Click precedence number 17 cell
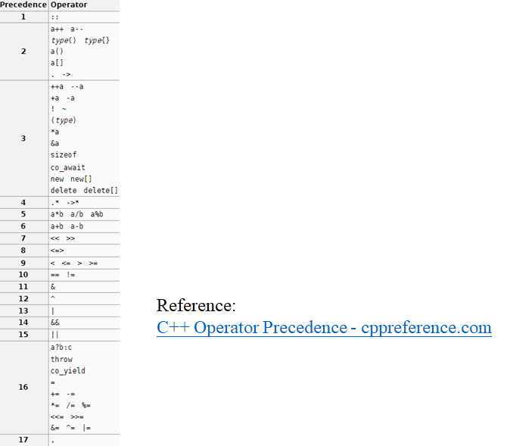Viewport: 510px width, 446px height. tap(23, 440)
